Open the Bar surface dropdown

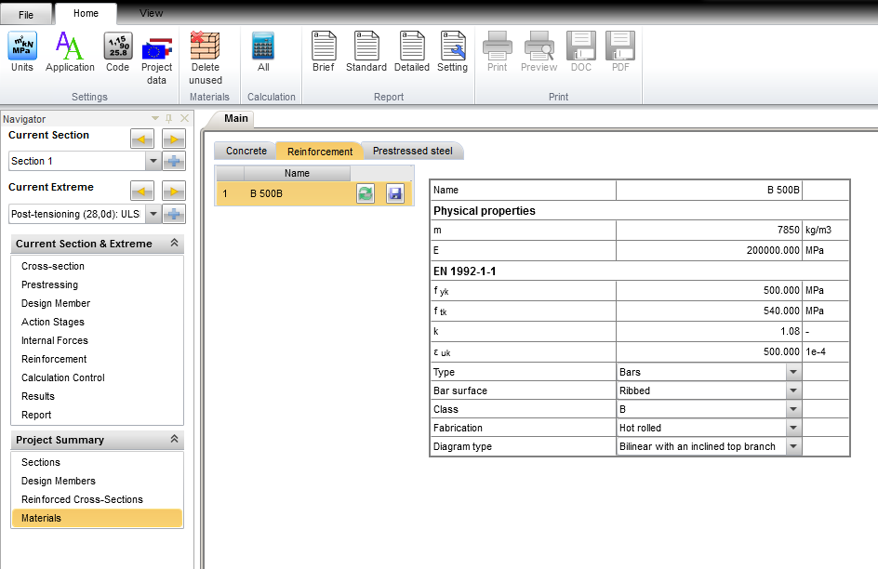coord(792,390)
